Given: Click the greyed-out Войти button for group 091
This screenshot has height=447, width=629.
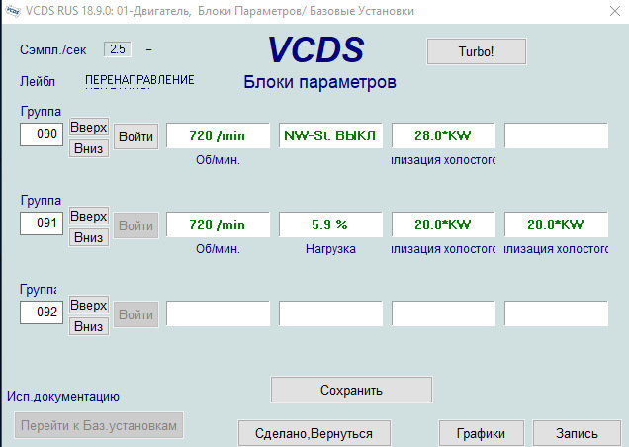Looking at the screenshot, I should click(136, 225).
